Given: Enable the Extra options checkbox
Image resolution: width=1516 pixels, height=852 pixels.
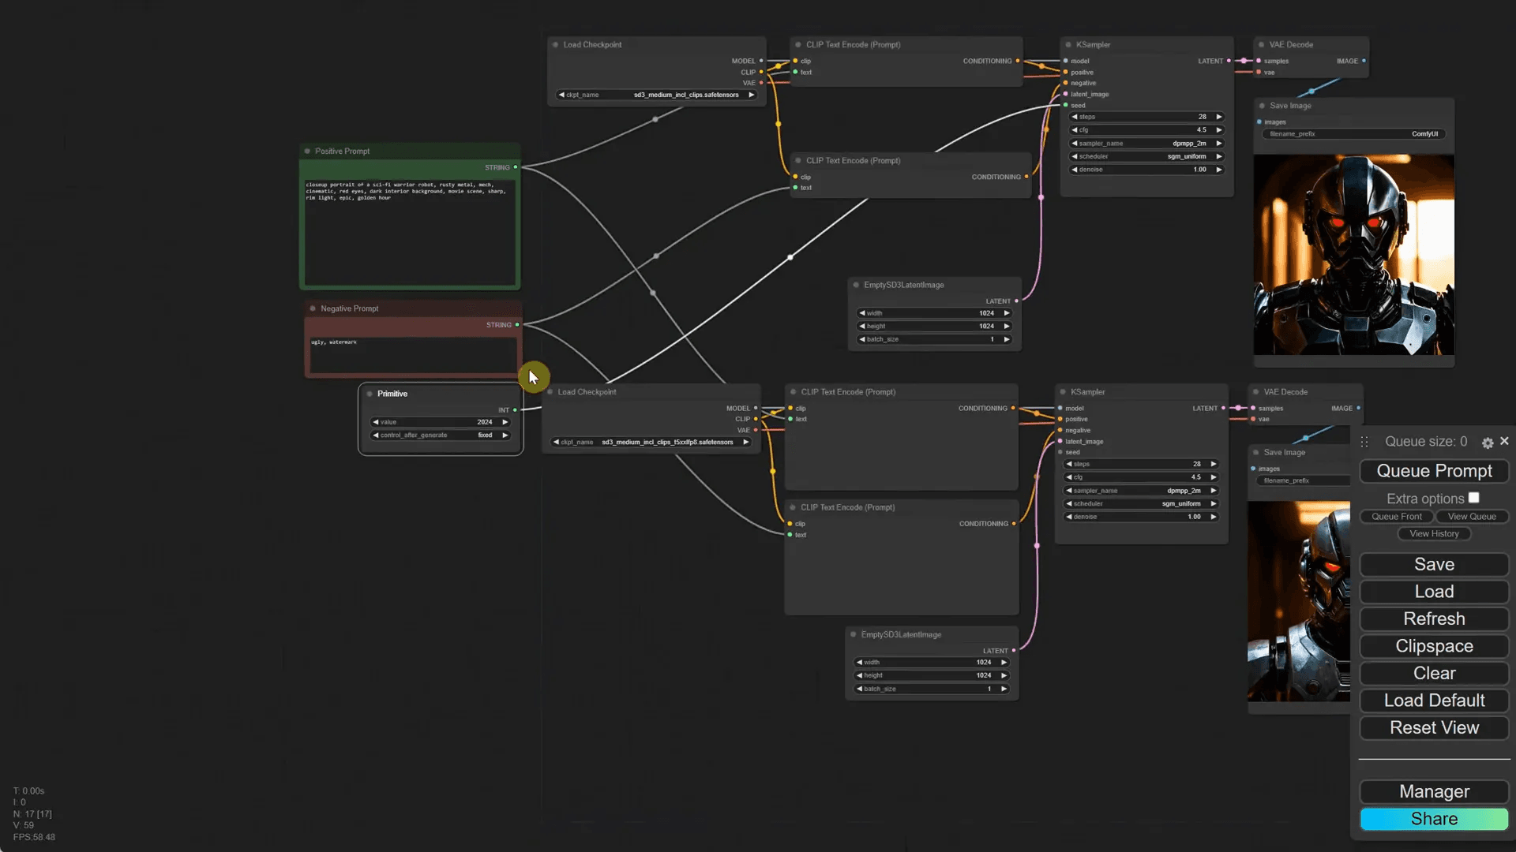Looking at the screenshot, I should point(1475,497).
